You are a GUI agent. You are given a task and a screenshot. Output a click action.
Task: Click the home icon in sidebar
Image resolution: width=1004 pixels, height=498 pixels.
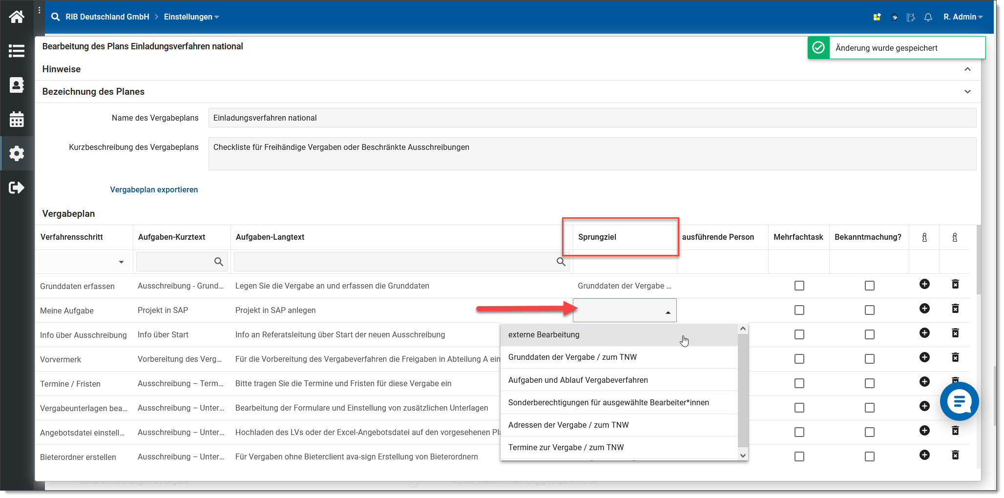pos(17,17)
